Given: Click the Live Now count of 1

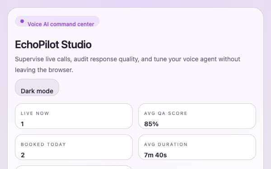Looking at the screenshot, I should click(x=22, y=124).
